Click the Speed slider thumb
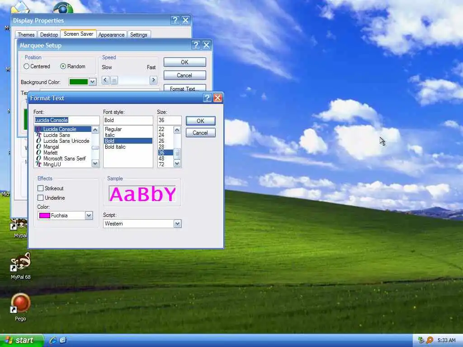The image size is (463, 347). point(114,80)
